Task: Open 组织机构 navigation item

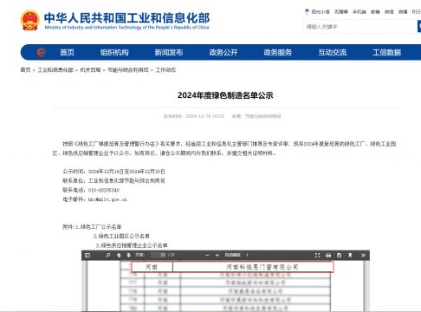Action: [114, 52]
